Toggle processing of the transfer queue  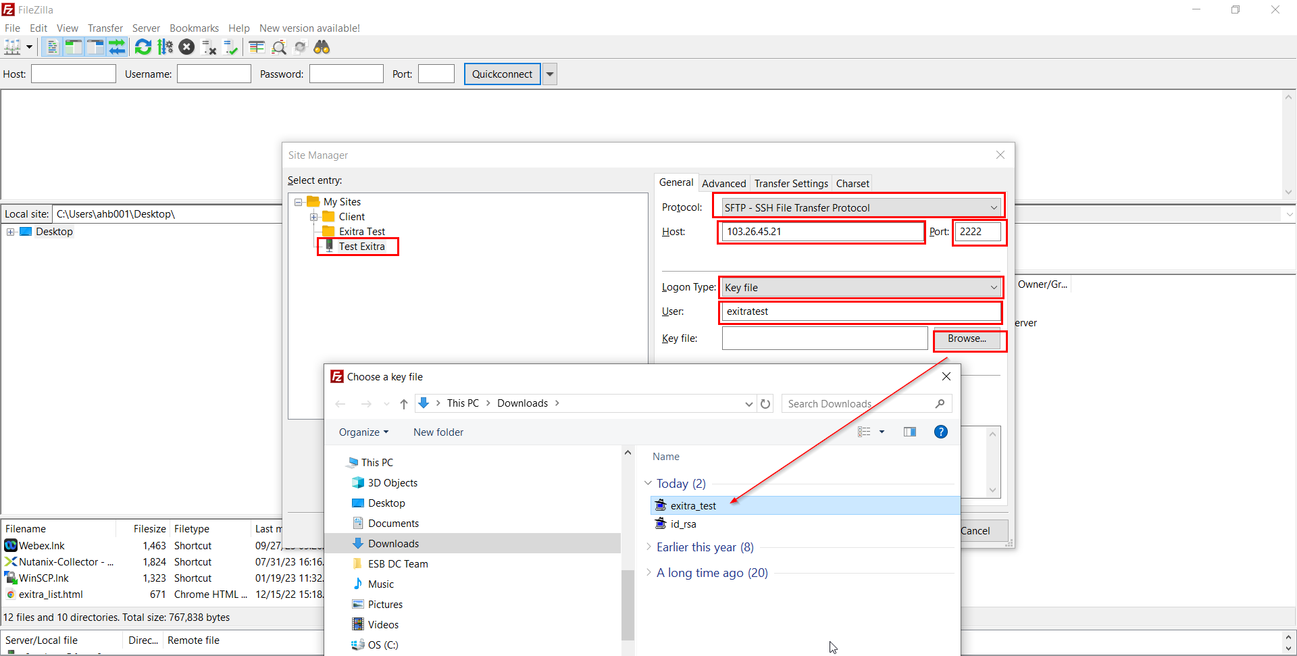(x=165, y=47)
